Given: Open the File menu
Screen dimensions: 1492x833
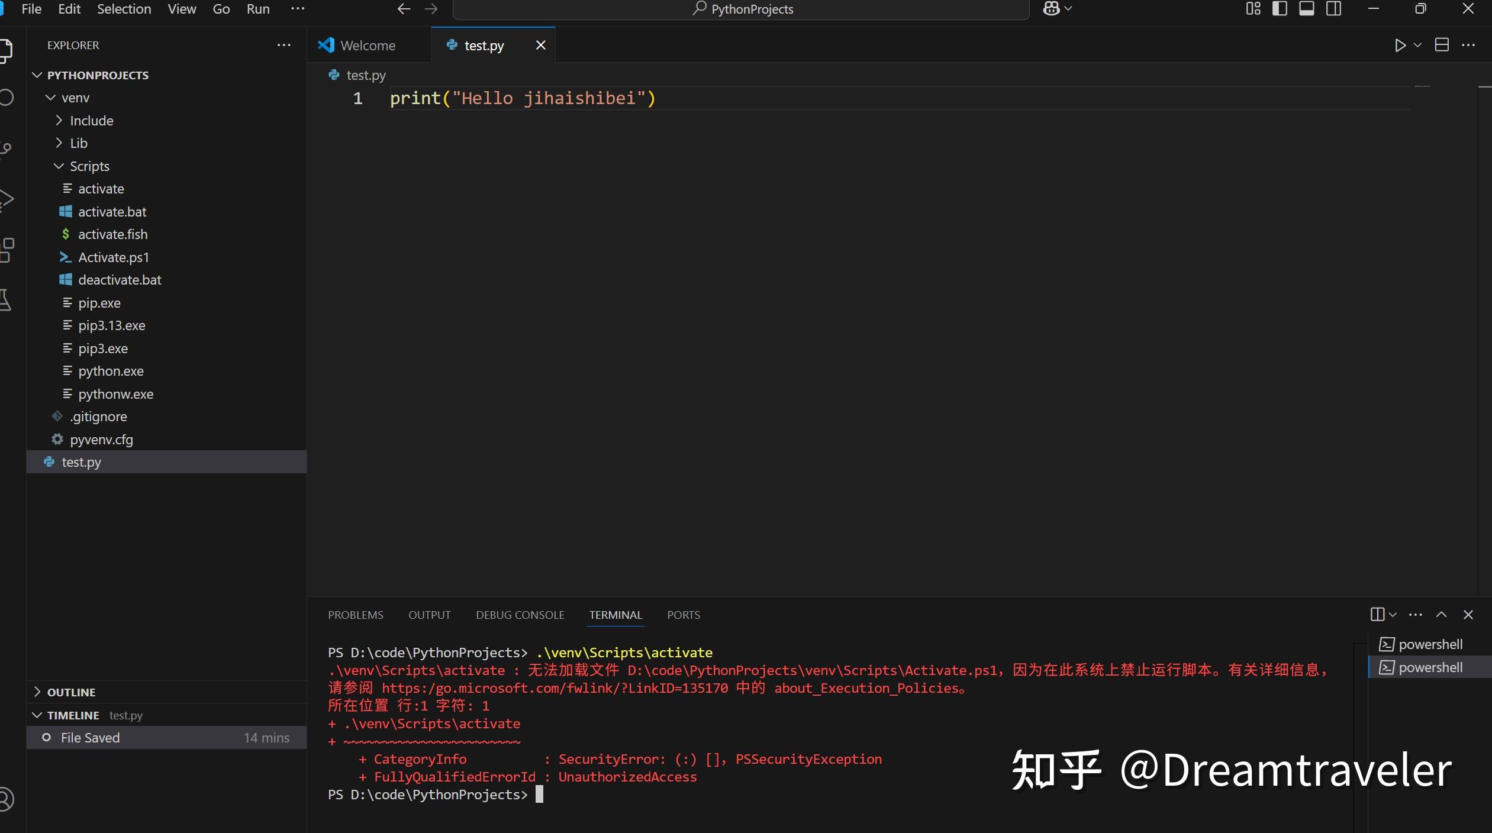Looking at the screenshot, I should (x=31, y=9).
